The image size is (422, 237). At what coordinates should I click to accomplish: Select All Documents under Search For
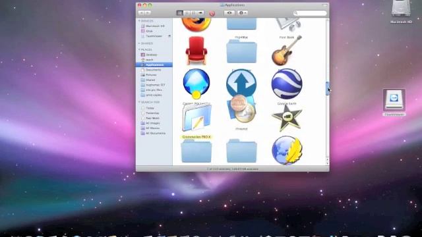click(154, 133)
